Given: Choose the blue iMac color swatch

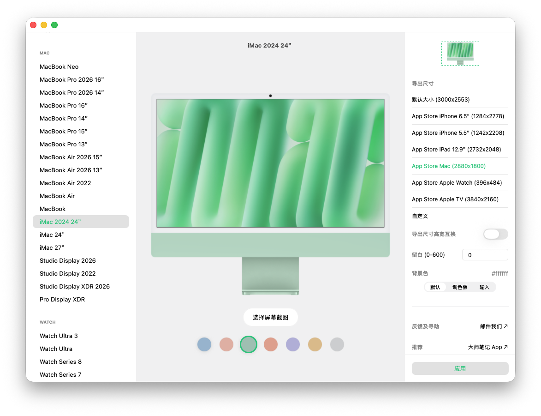Looking at the screenshot, I should (x=204, y=344).
